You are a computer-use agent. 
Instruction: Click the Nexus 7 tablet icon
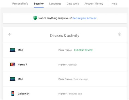pyautogui.click(x=13, y=64)
